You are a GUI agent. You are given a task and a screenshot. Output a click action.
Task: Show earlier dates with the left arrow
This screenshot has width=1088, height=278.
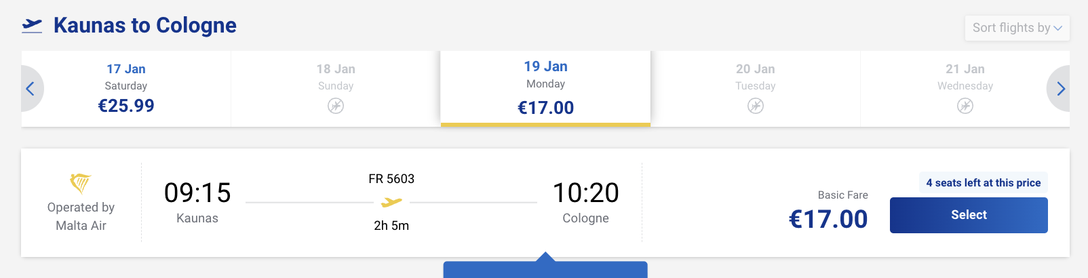pos(30,89)
